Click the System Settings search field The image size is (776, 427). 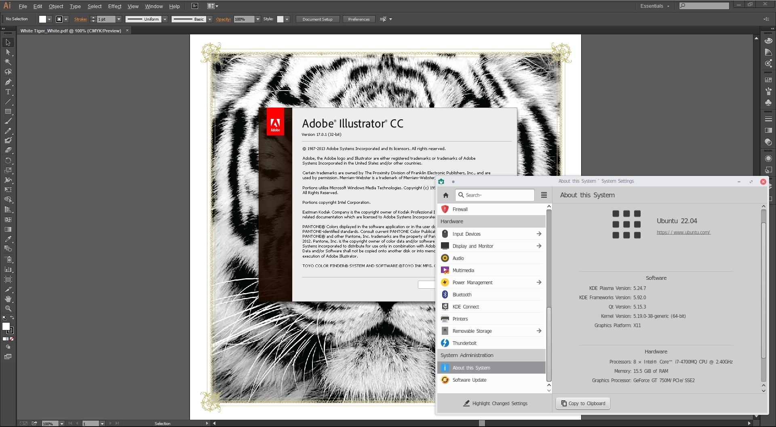pyautogui.click(x=495, y=195)
